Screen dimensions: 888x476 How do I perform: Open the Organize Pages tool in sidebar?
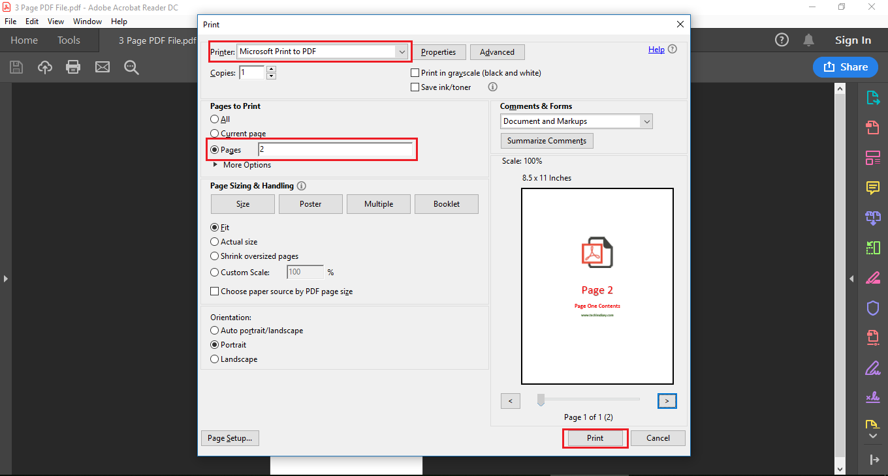coord(873,157)
